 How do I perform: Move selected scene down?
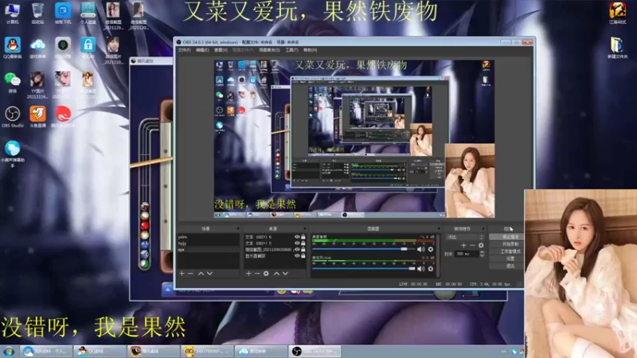tap(209, 274)
